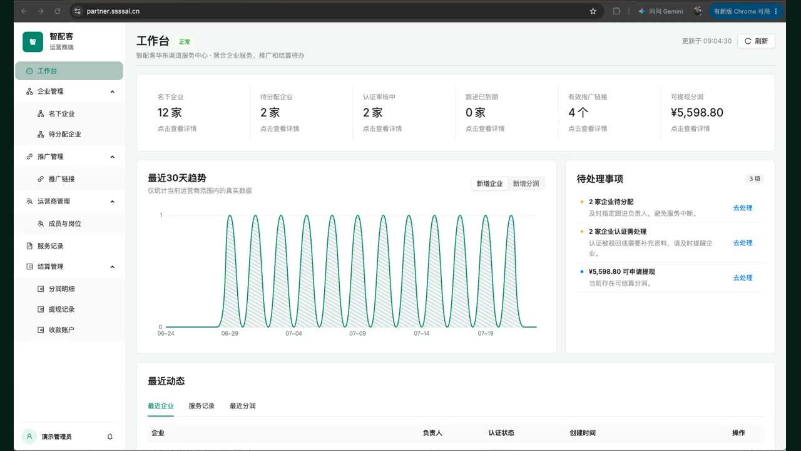
Task: Select the 最近企业 tab
Action: [x=161, y=406]
